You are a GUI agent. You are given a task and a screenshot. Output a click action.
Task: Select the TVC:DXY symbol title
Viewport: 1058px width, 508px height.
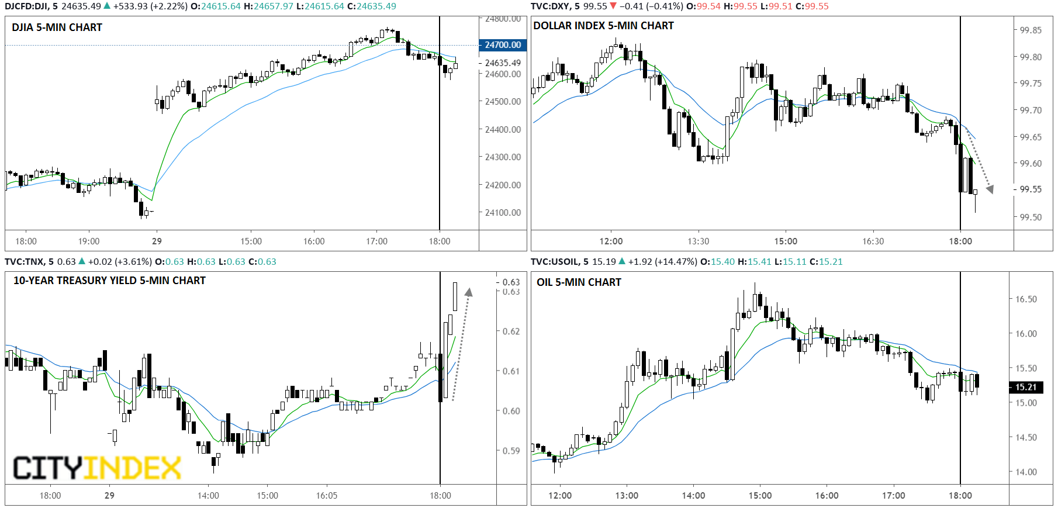pos(551,6)
